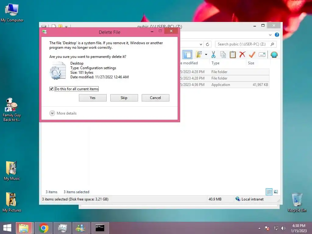Close the Delete File dialog
The width and height of the screenshot is (312, 234).
click(x=171, y=31)
